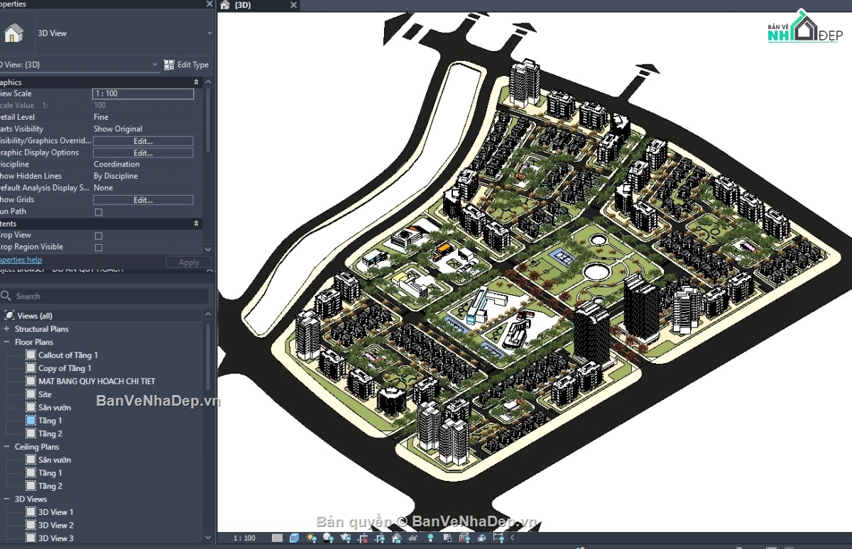Click Edit for Visibility/Graphics Overrides
Screen dimensions: 852x549
143,141
